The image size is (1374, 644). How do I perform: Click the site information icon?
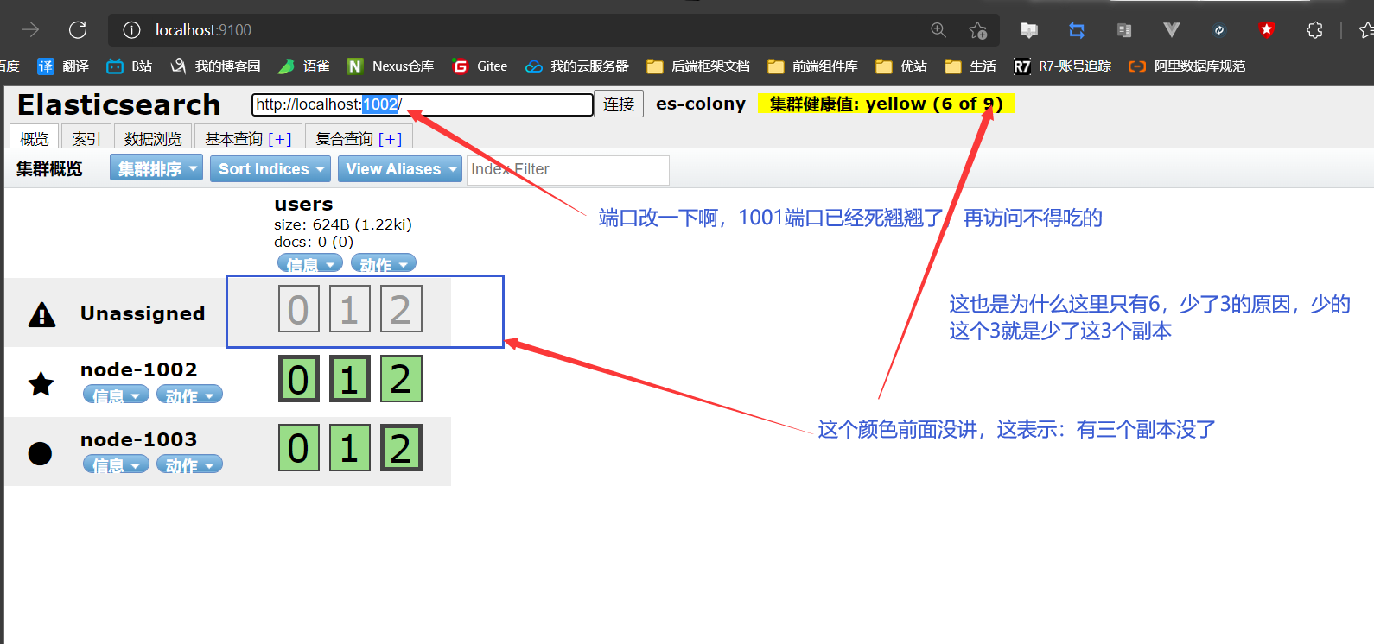click(x=131, y=30)
